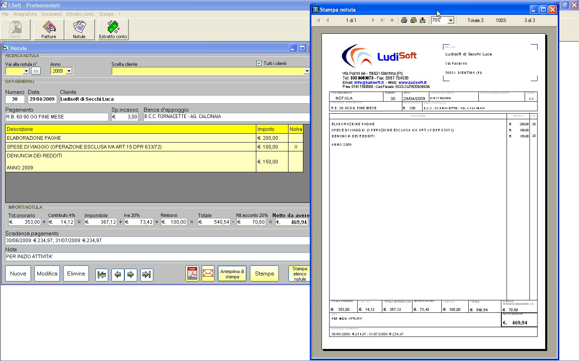Click the Modifica button
This screenshot has width=579, height=361.
47,273
